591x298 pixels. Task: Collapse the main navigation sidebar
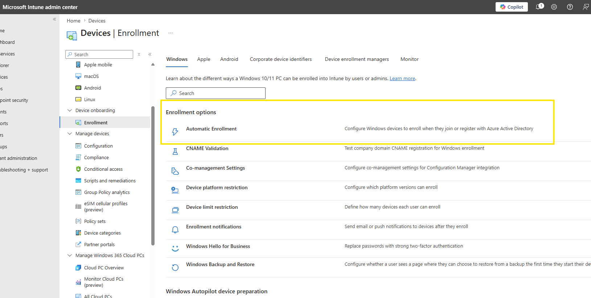[54, 19]
